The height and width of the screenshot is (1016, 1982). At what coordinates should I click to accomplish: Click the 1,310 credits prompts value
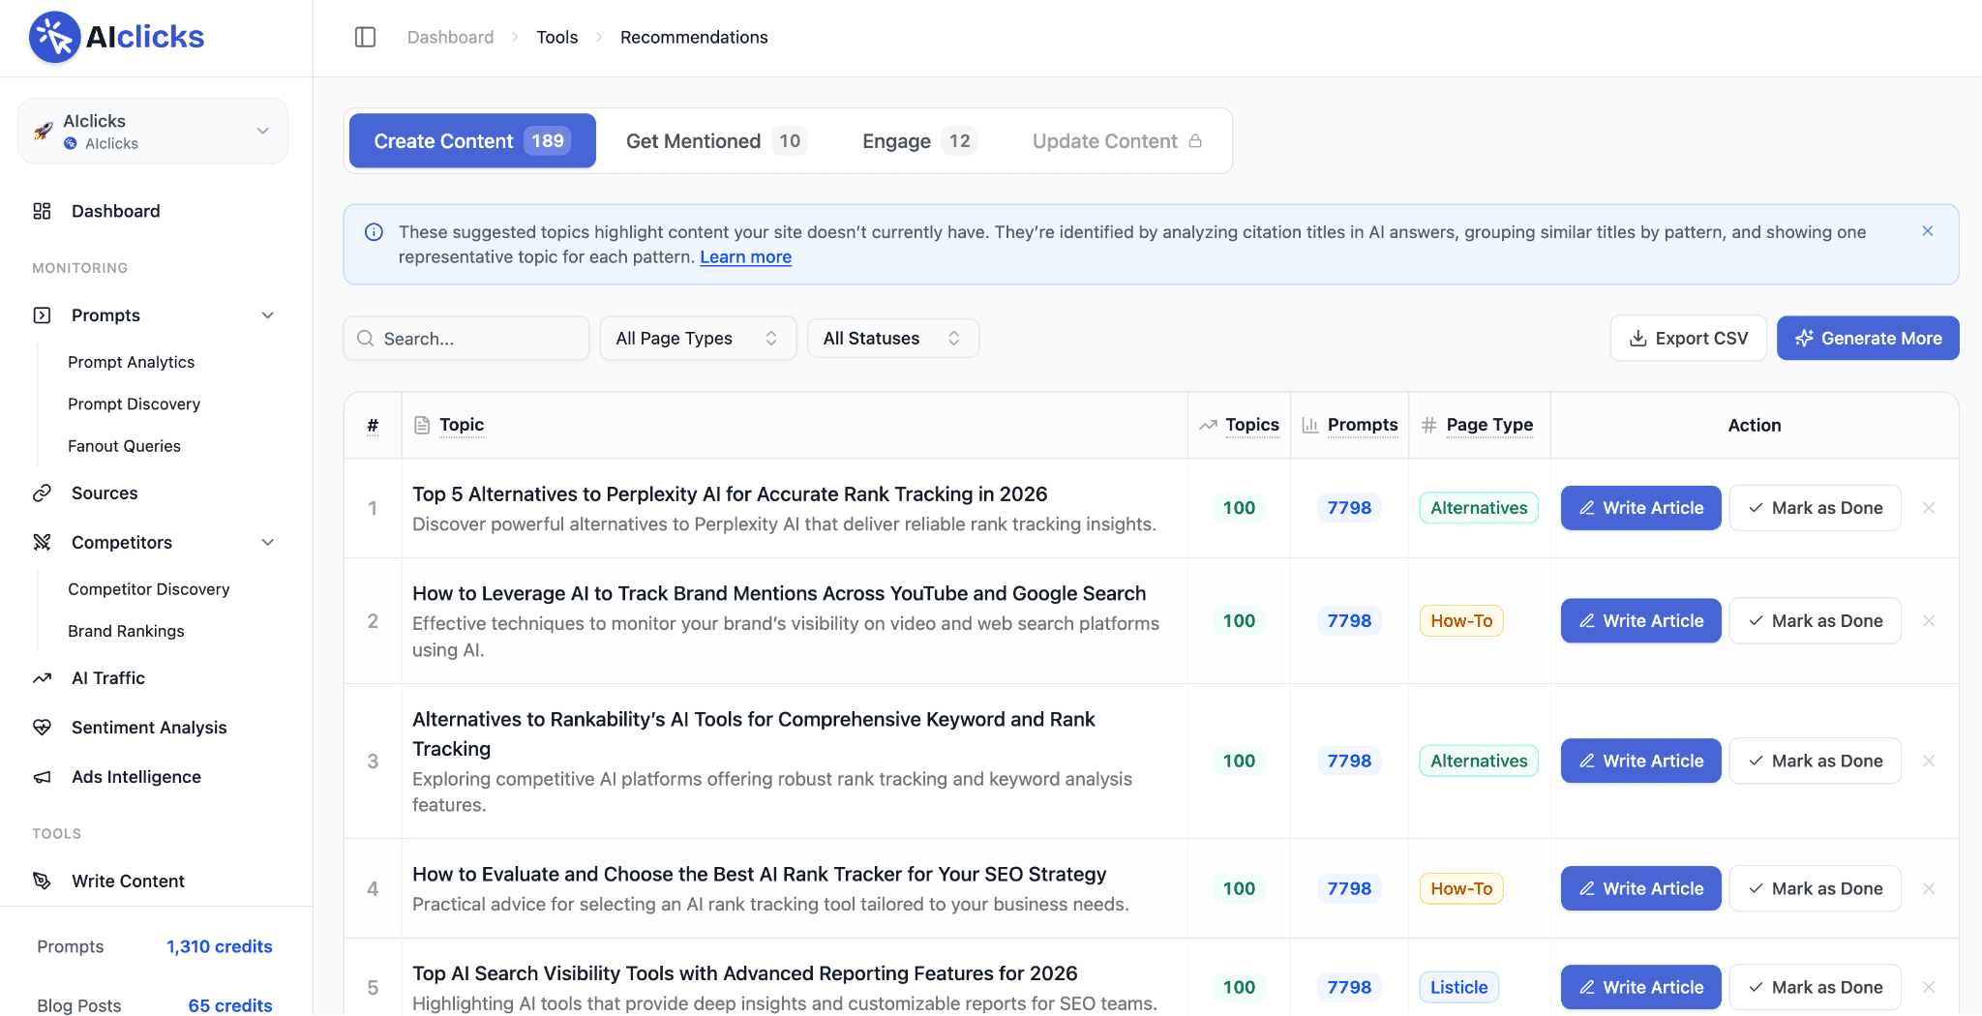(x=219, y=947)
